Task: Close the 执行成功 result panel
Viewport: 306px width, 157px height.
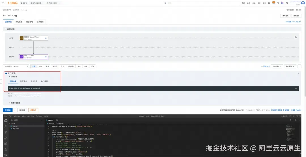Action: (298, 73)
